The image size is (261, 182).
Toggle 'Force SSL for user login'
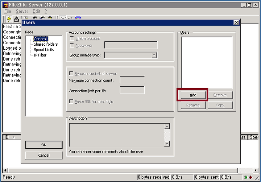click(71, 102)
